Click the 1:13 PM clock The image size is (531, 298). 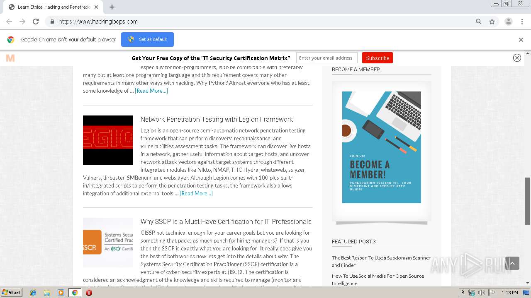[x=510, y=293]
